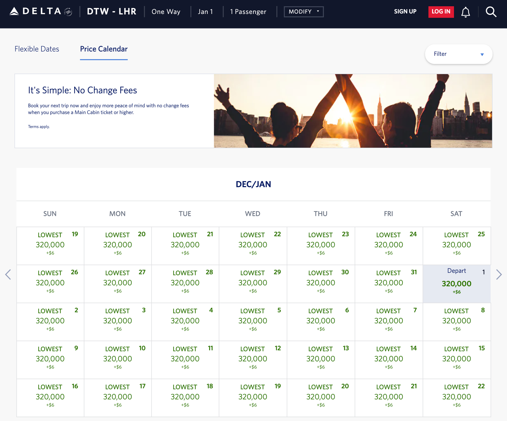
Task: Click the DTW - LHR route text
Action: coord(111,12)
